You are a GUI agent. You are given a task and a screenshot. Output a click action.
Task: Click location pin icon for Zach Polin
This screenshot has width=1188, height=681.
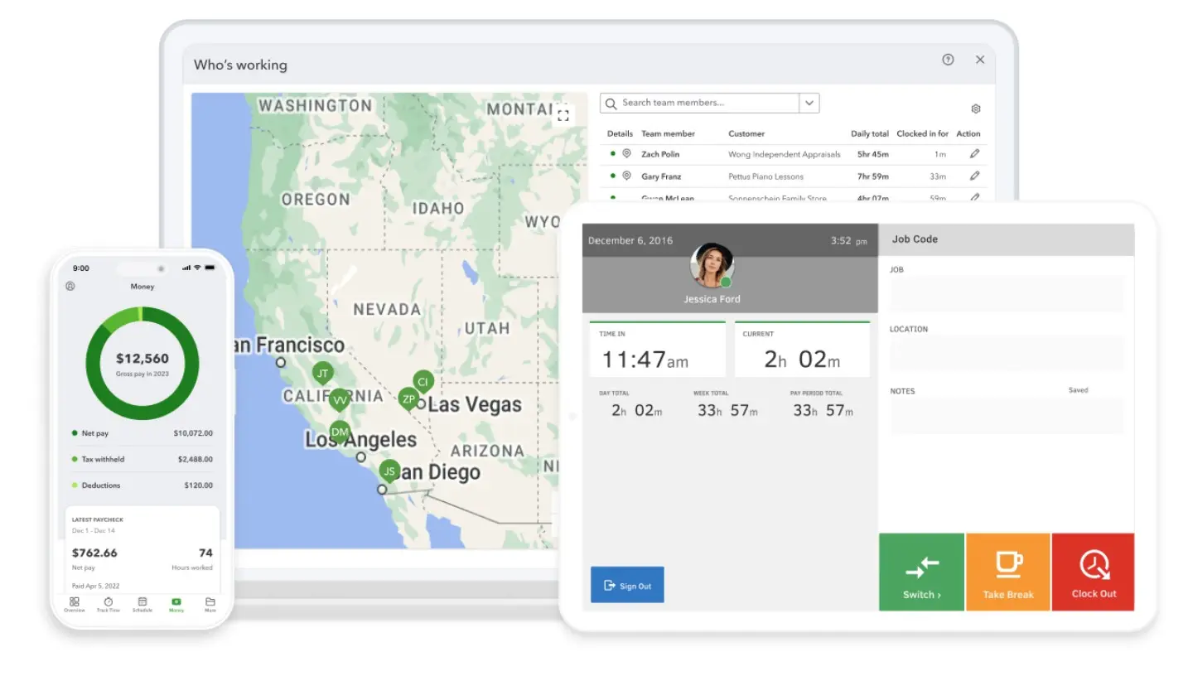(x=626, y=154)
